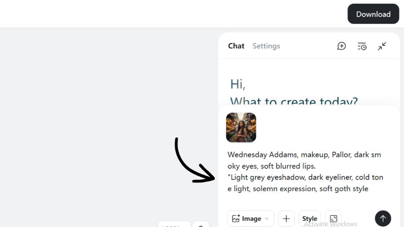The image size is (404, 227).
Task: Switch to the Settings tab
Action: click(x=266, y=46)
